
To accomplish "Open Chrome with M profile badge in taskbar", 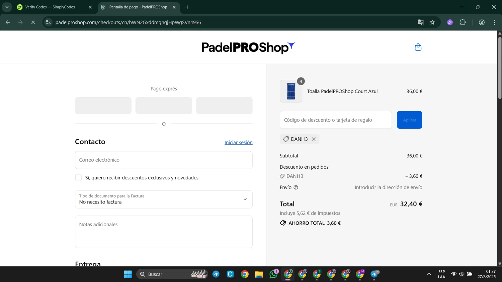I will pos(360,274).
